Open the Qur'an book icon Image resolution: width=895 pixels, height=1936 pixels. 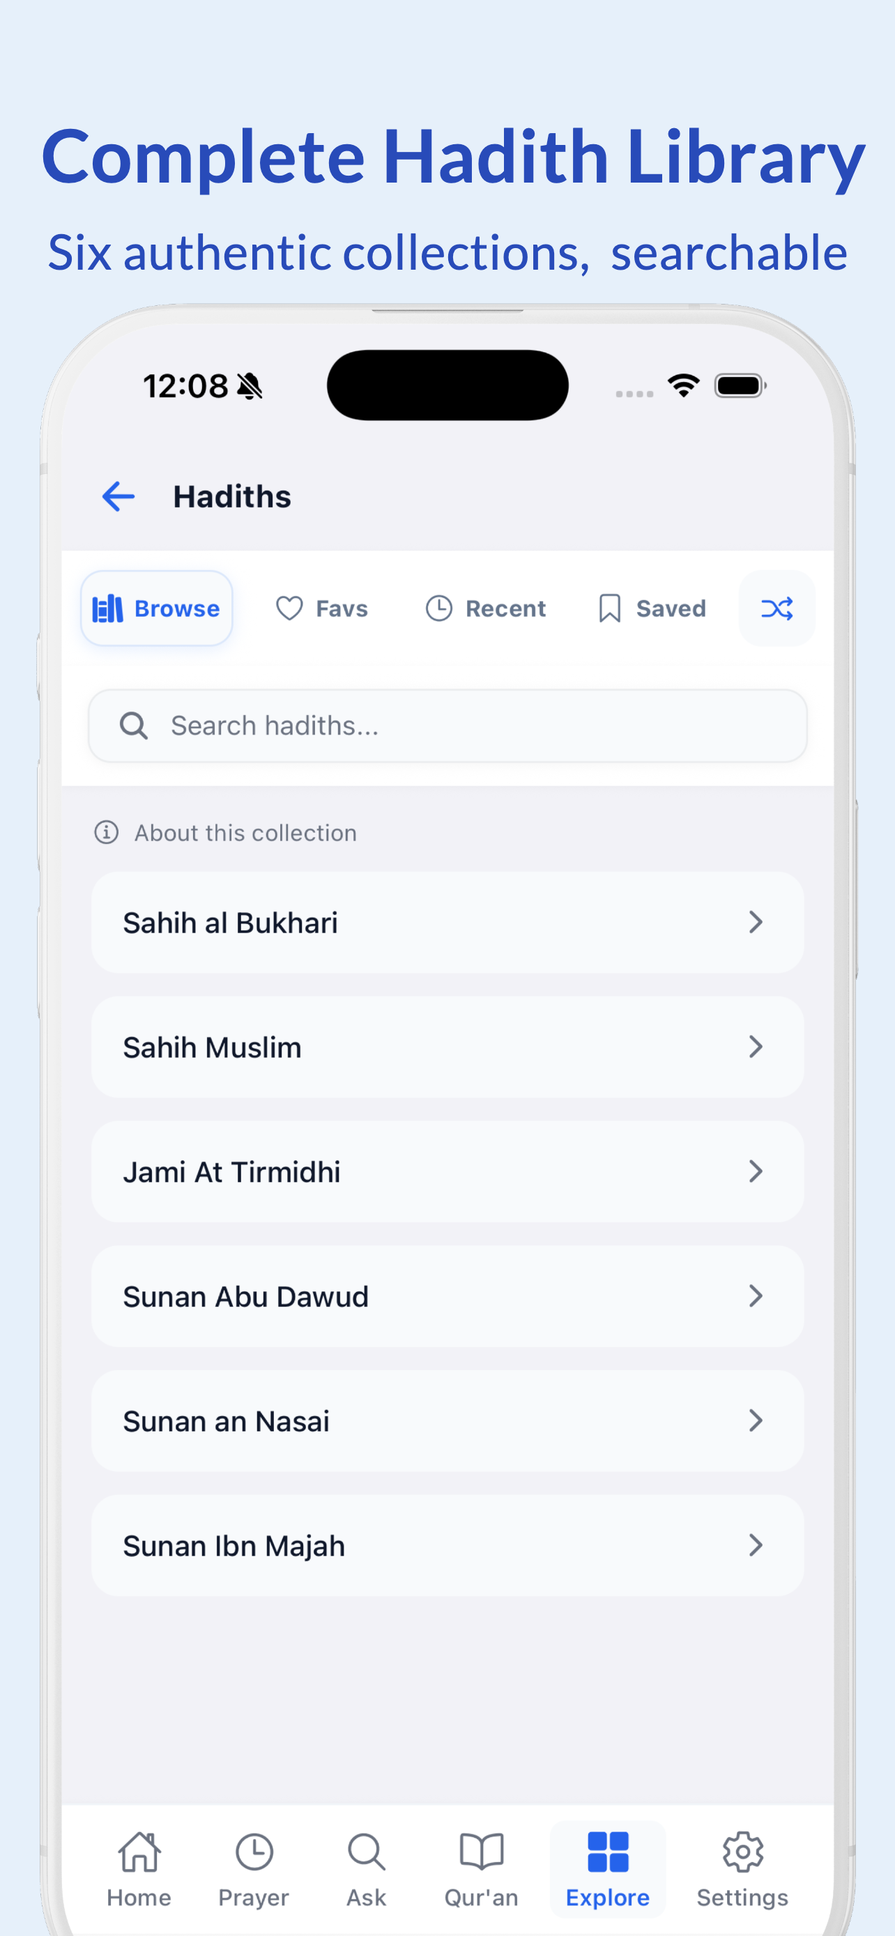click(482, 1851)
